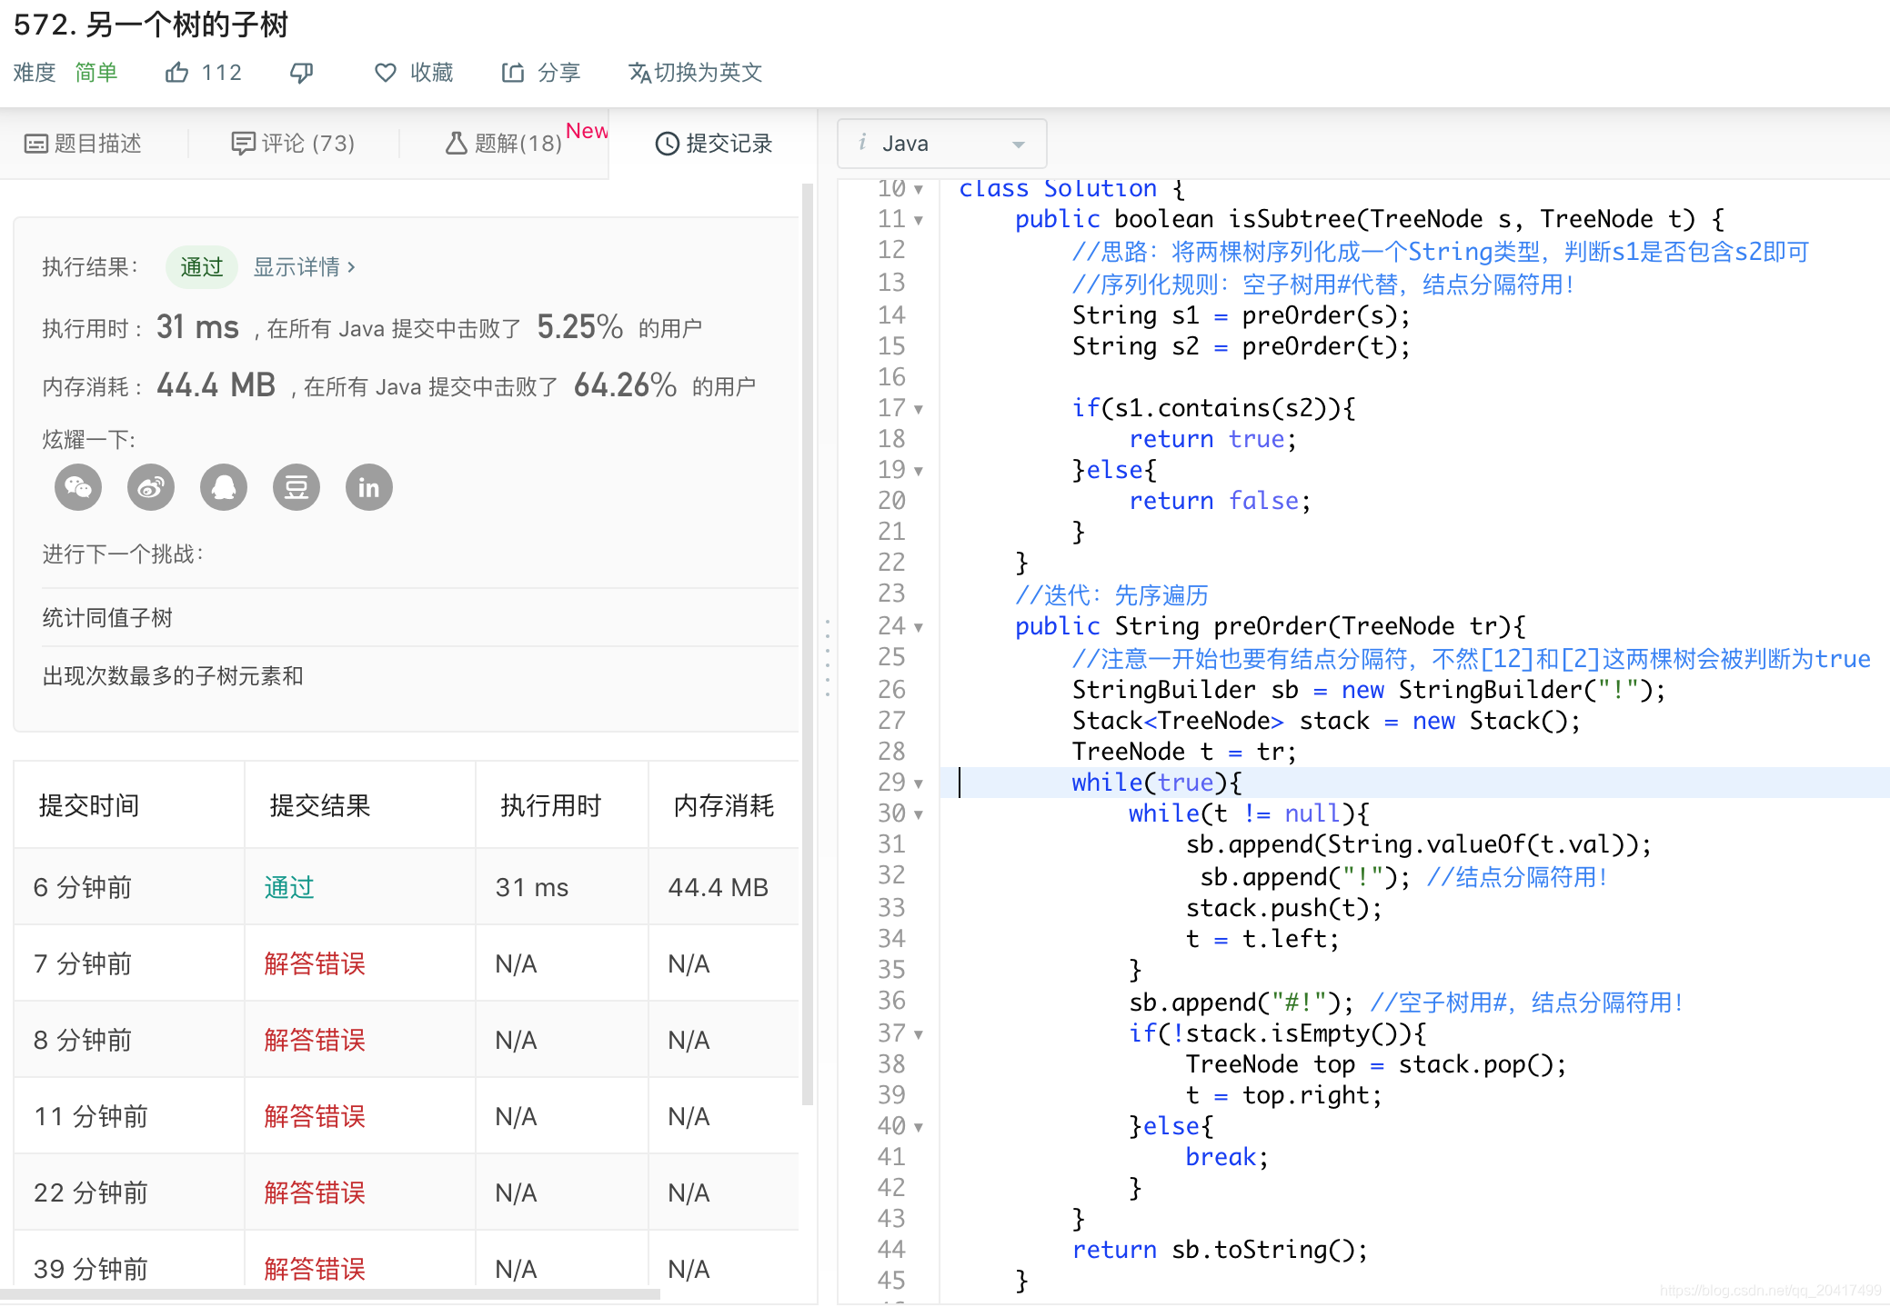
Task: Share solution via the Weibo icon
Action: (151, 487)
